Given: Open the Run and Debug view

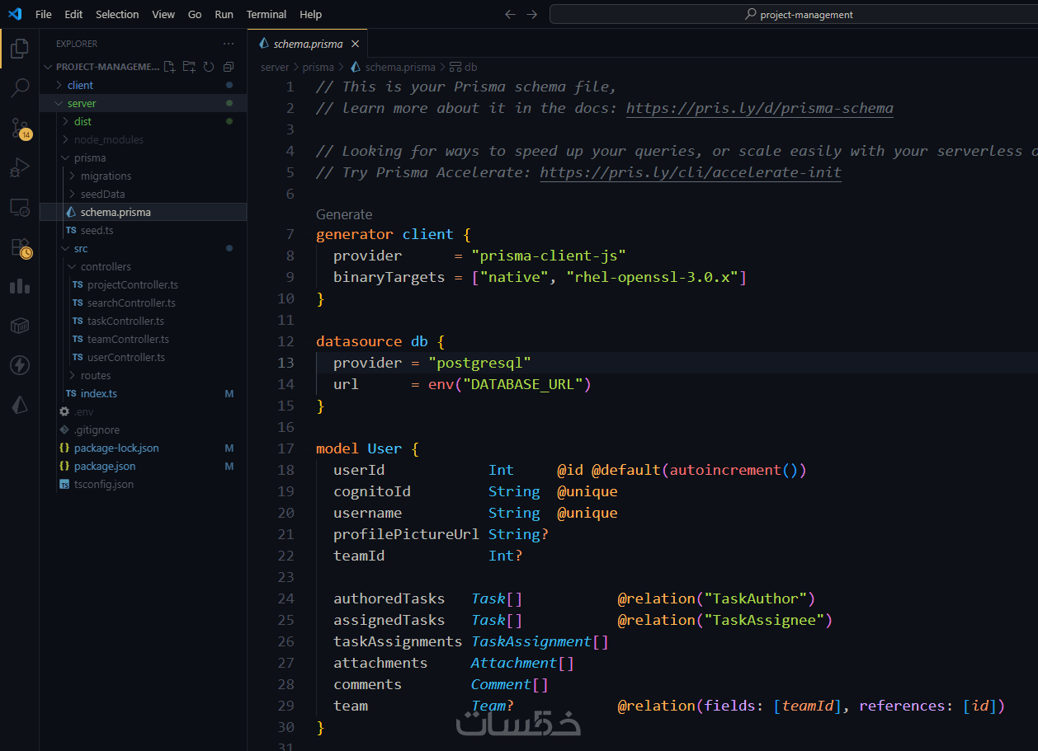Looking at the screenshot, I should pos(20,168).
